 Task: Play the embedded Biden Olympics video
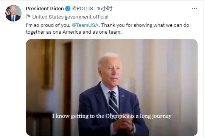112,87
